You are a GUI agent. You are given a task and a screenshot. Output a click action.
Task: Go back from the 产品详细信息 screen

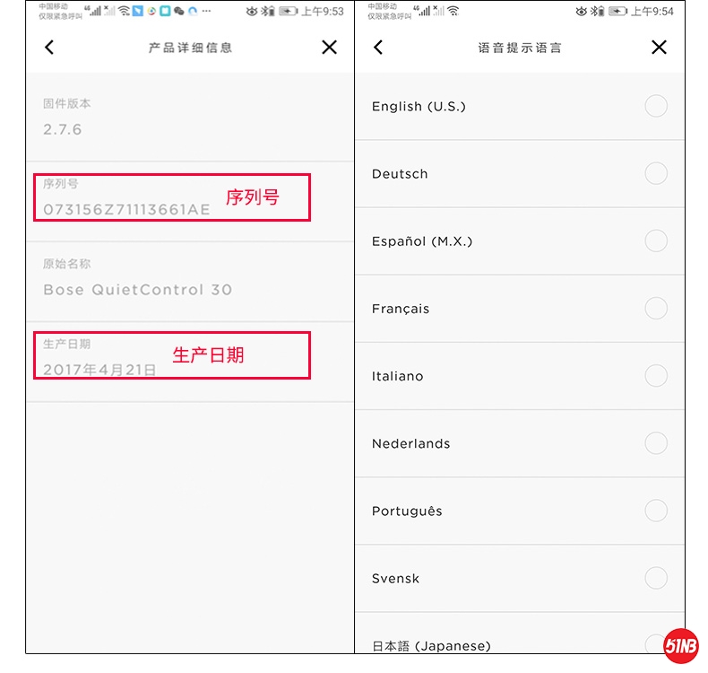[x=49, y=47]
